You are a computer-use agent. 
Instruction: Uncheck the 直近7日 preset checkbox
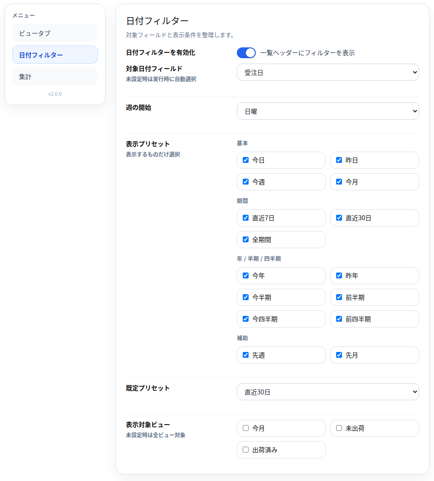click(x=246, y=217)
